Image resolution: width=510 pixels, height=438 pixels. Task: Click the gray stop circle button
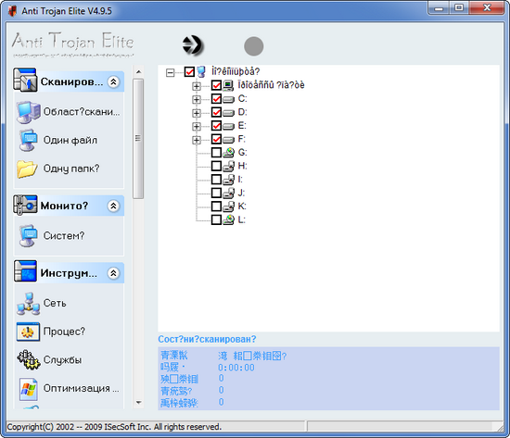click(x=254, y=46)
